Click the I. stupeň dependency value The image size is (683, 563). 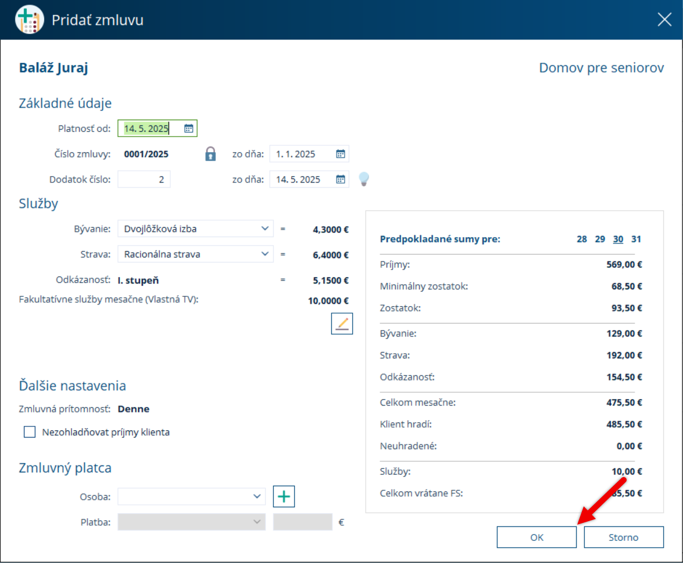coord(138,281)
